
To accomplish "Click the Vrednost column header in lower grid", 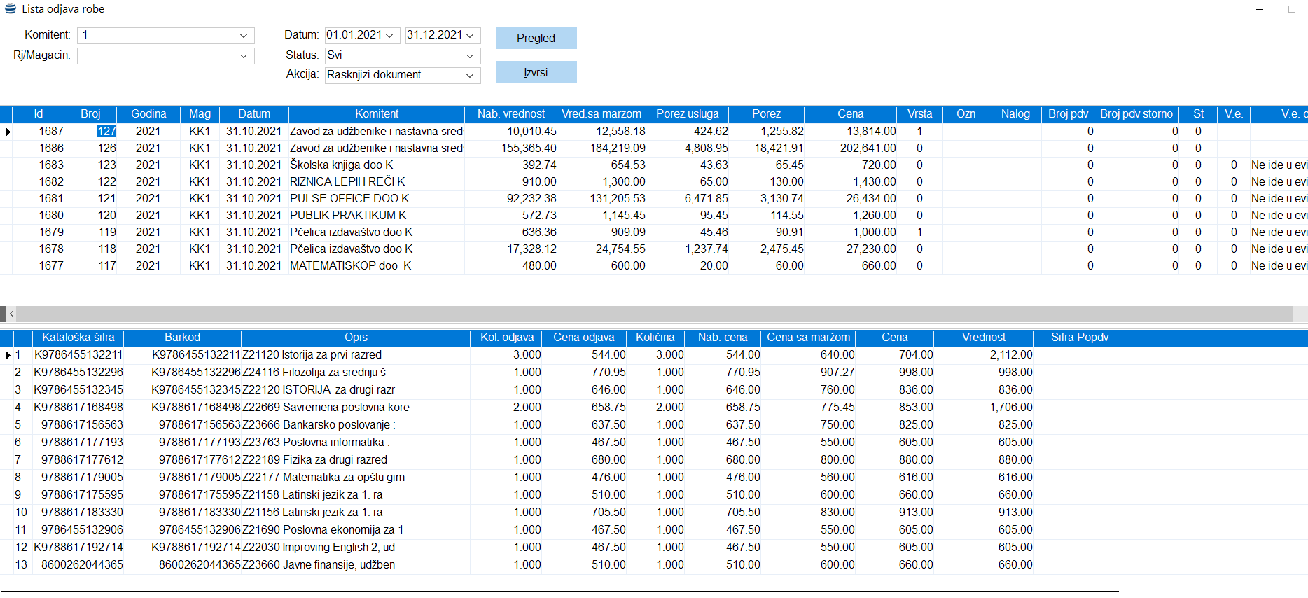I will click(x=983, y=338).
